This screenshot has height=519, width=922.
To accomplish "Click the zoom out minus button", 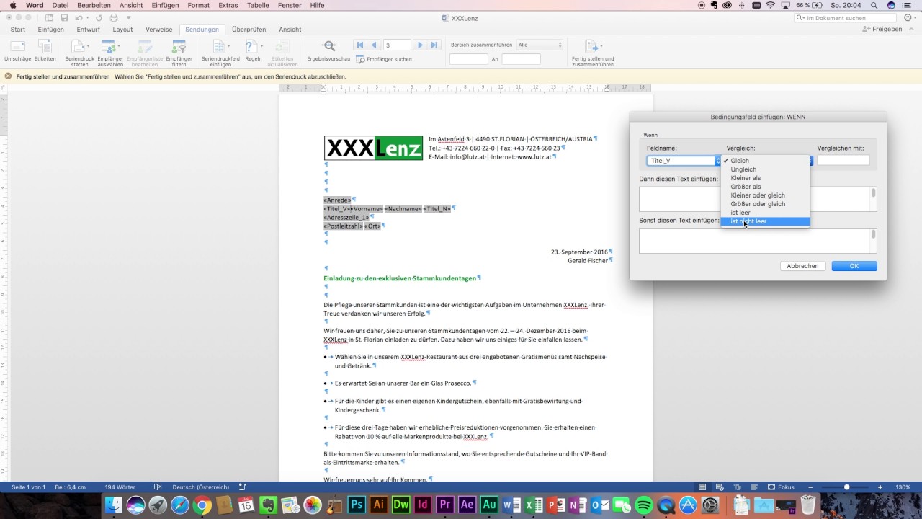I will pyautogui.click(x=810, y=487).
